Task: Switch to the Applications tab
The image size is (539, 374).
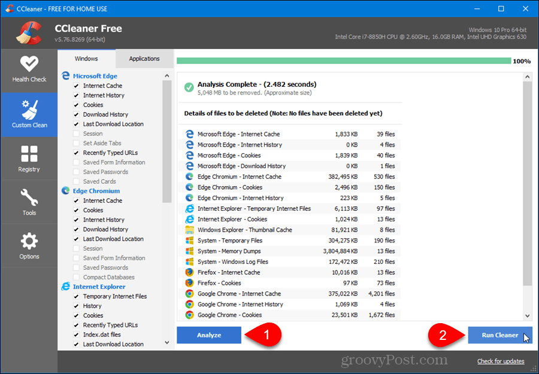Action: click(x=144, y=59)
